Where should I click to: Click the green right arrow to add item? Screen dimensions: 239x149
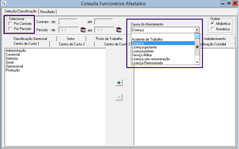pyautogui.click(x=119, y=83)
